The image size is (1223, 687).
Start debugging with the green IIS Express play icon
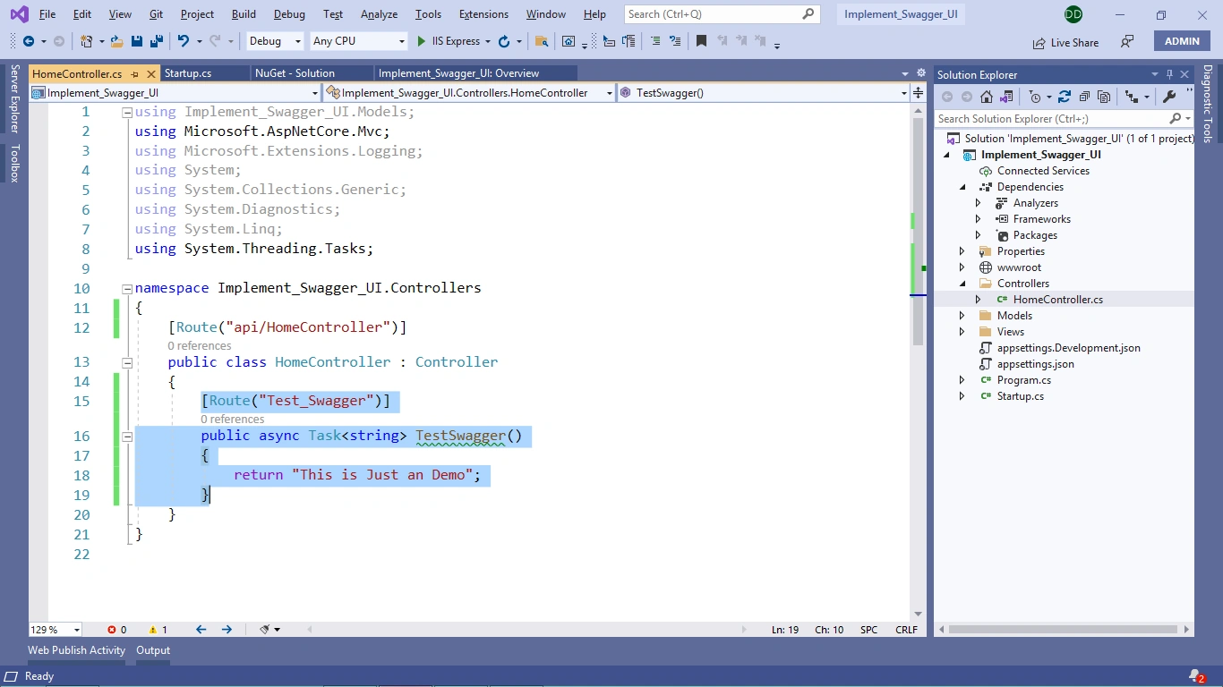(422, 41)
